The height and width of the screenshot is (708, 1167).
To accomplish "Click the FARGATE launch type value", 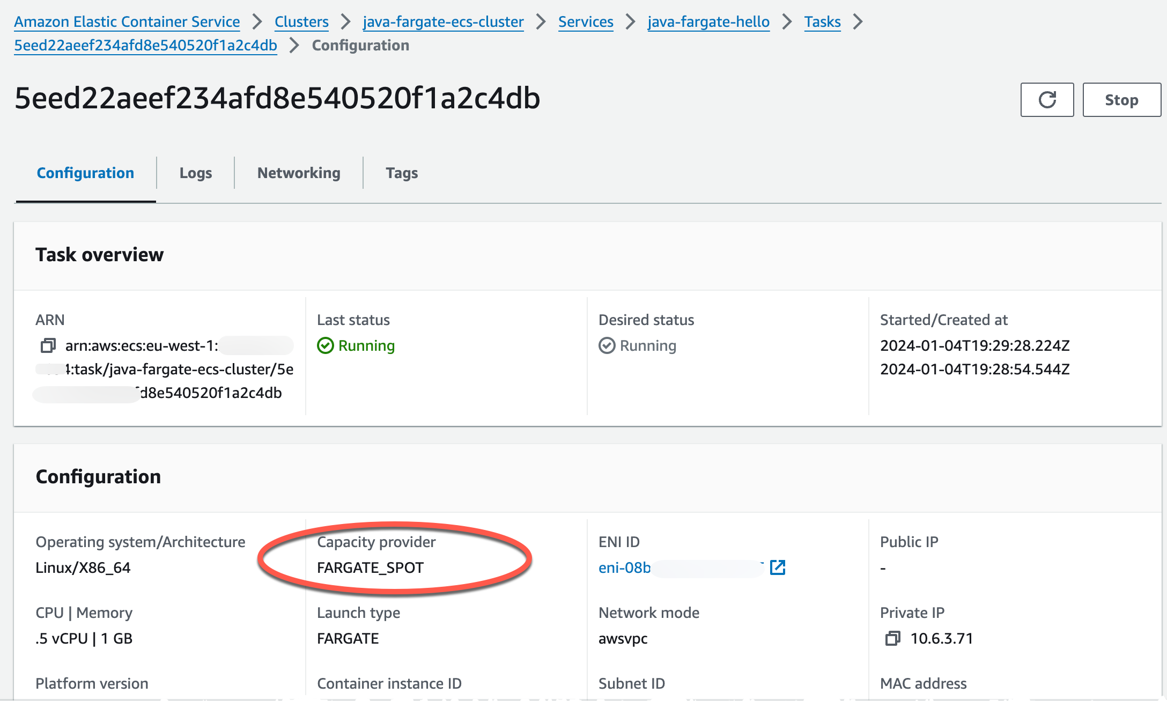I will [x=348, y=638].
